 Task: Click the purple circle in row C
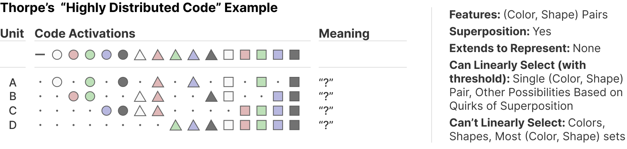tap(106, 110)
